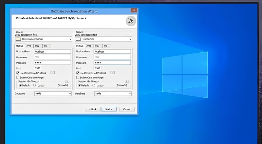Enable Cleartext Plugin for Target
The width and height of the screenshot is (262, 144).
point(78,78)
